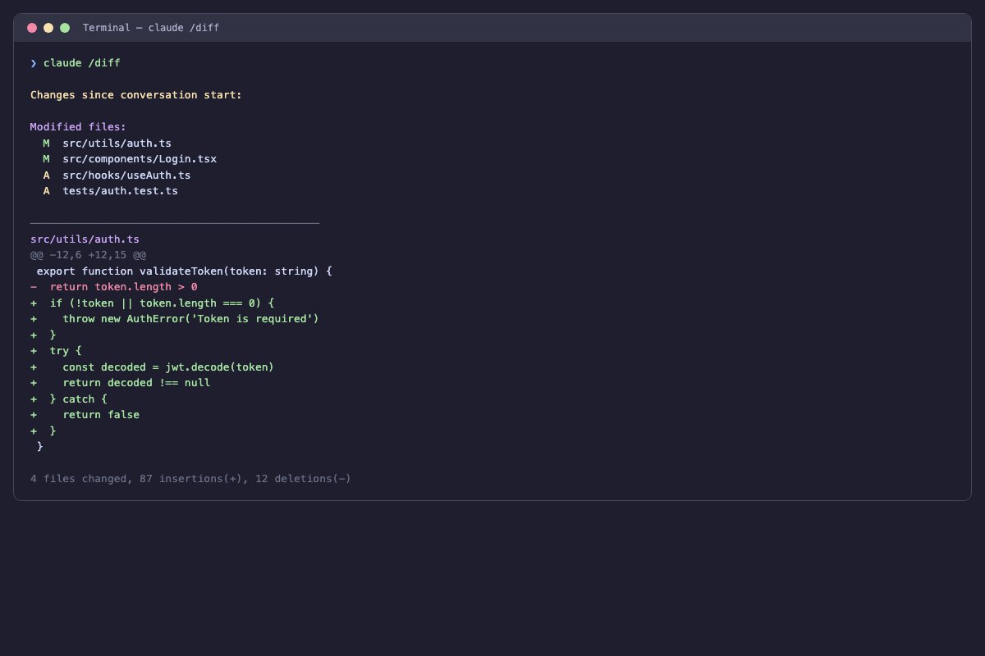Click the green maximize window button
Screen dimensions: 985x656
pyautogui.click(x=65, y=28)
